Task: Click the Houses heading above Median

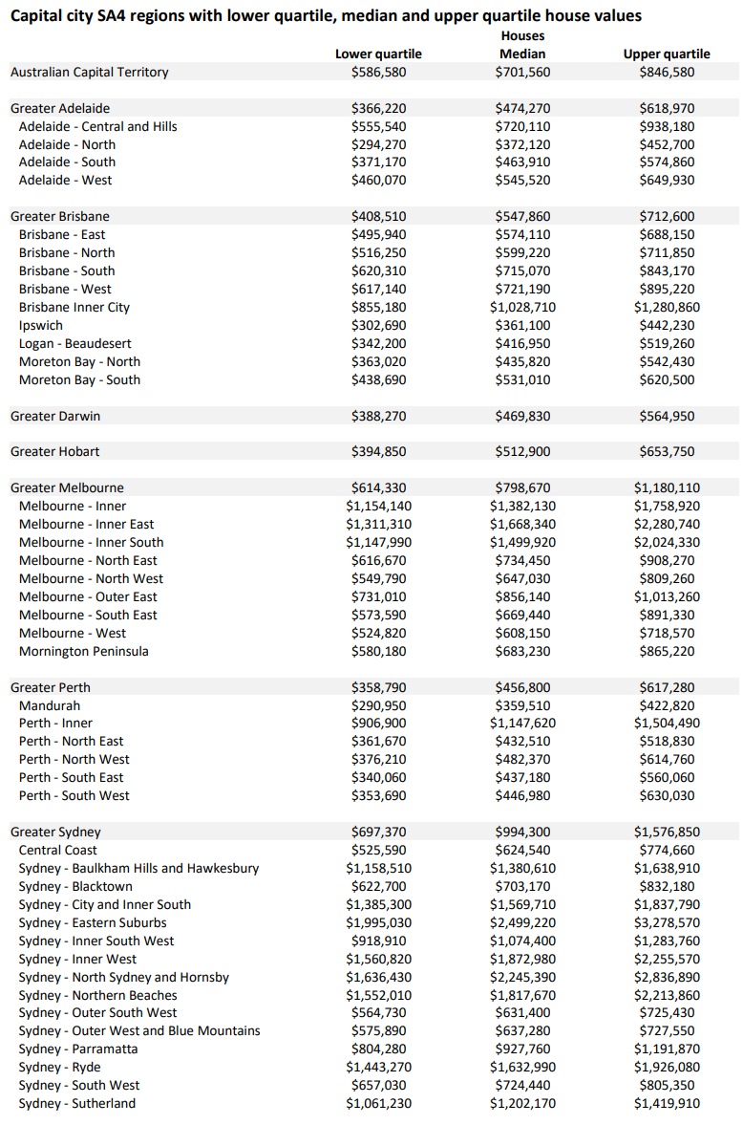Action: point(522,36)
